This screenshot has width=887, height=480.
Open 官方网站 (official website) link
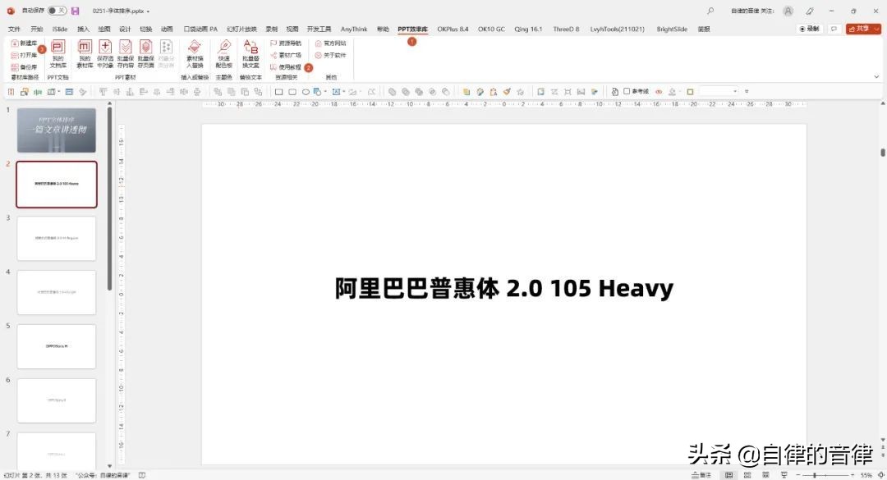330,43
